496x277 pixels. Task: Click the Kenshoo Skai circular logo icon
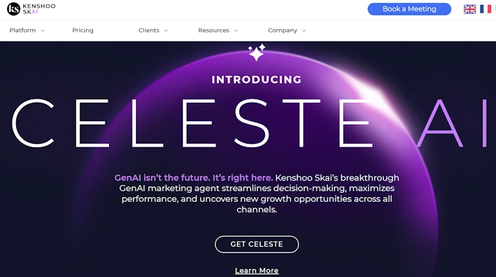click(13, 9)
